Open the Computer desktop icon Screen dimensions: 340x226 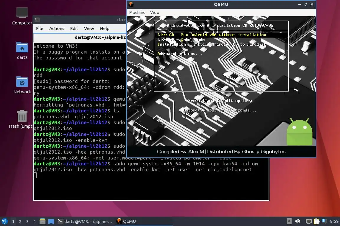[x=22, y=16]
